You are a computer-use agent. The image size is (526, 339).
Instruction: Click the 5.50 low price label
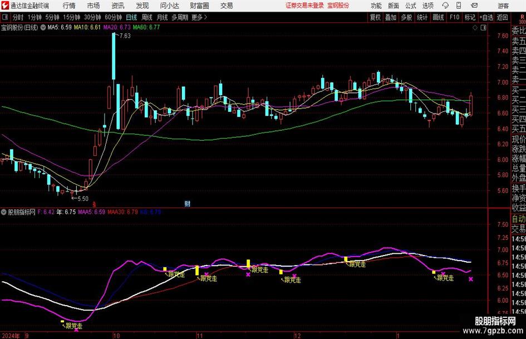pos(83,199)
